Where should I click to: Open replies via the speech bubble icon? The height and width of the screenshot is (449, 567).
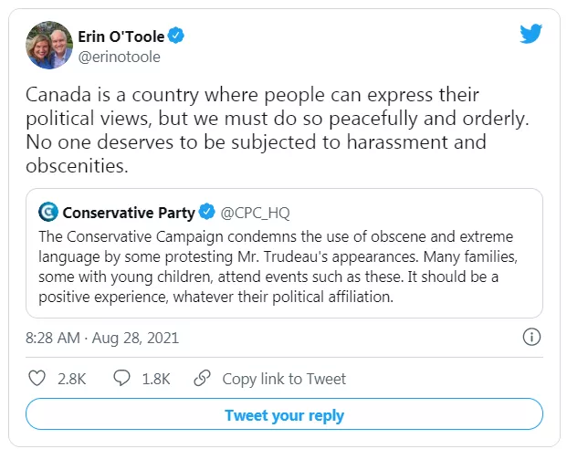click(121, 378)
